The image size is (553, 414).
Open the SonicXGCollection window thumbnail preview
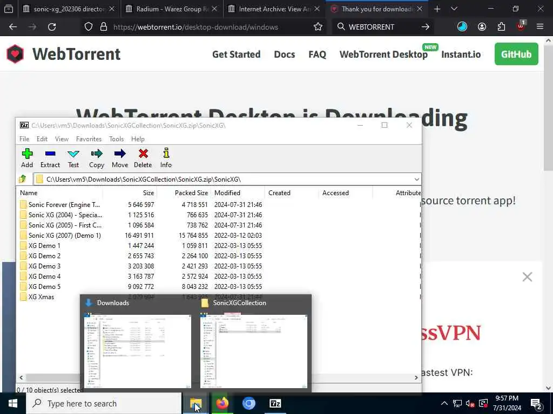(254, 351)
